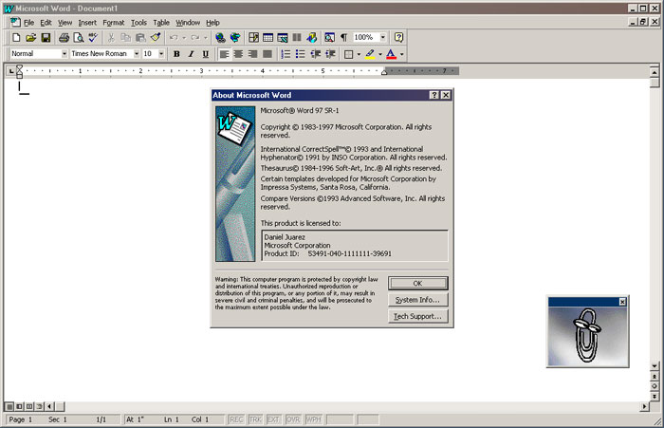
Task: Create a new blank document
Action: coord(16,38)
